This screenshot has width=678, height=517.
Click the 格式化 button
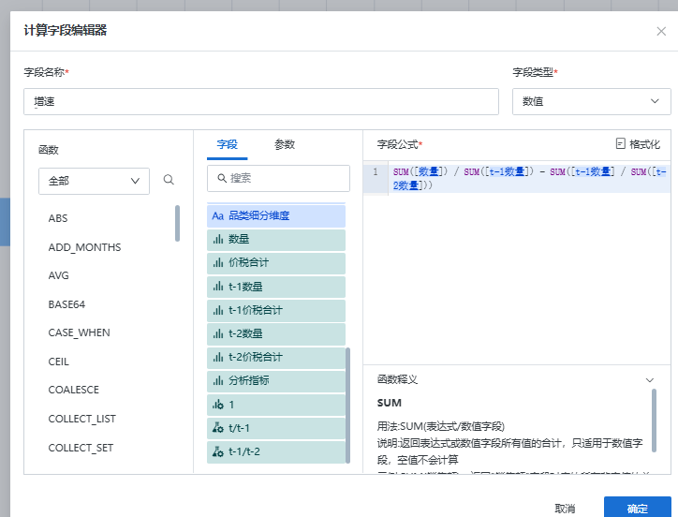638,143
